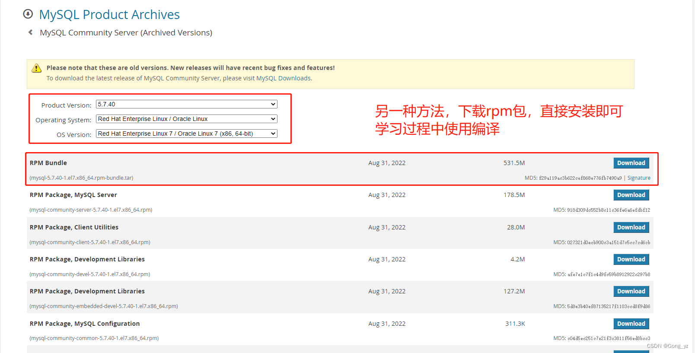Click the 311.3K size value
This screenshot has width=695, height=353.
click(x=515, y=324)
